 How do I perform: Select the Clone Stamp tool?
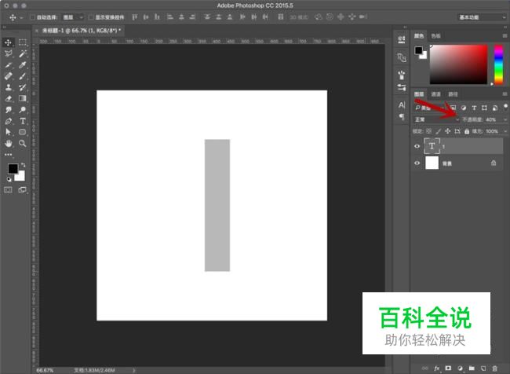tap(8, 87)
